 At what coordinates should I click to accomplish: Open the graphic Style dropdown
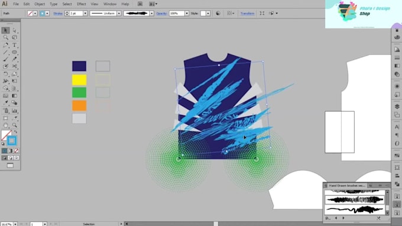(208, 14)
